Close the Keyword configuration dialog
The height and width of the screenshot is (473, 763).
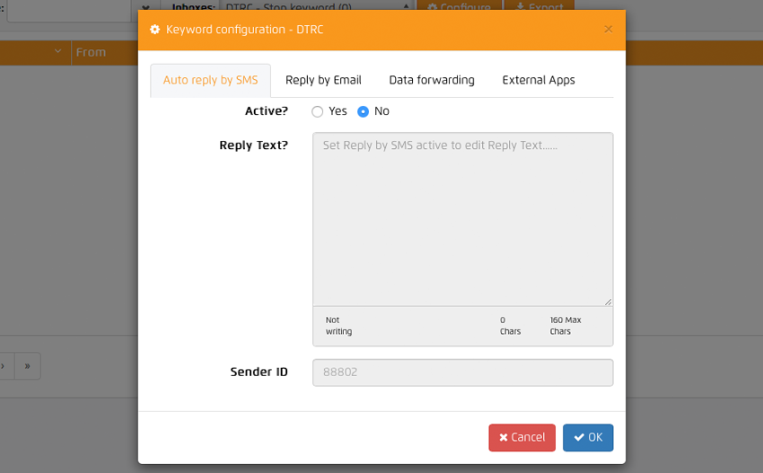[x=608, y=30]
